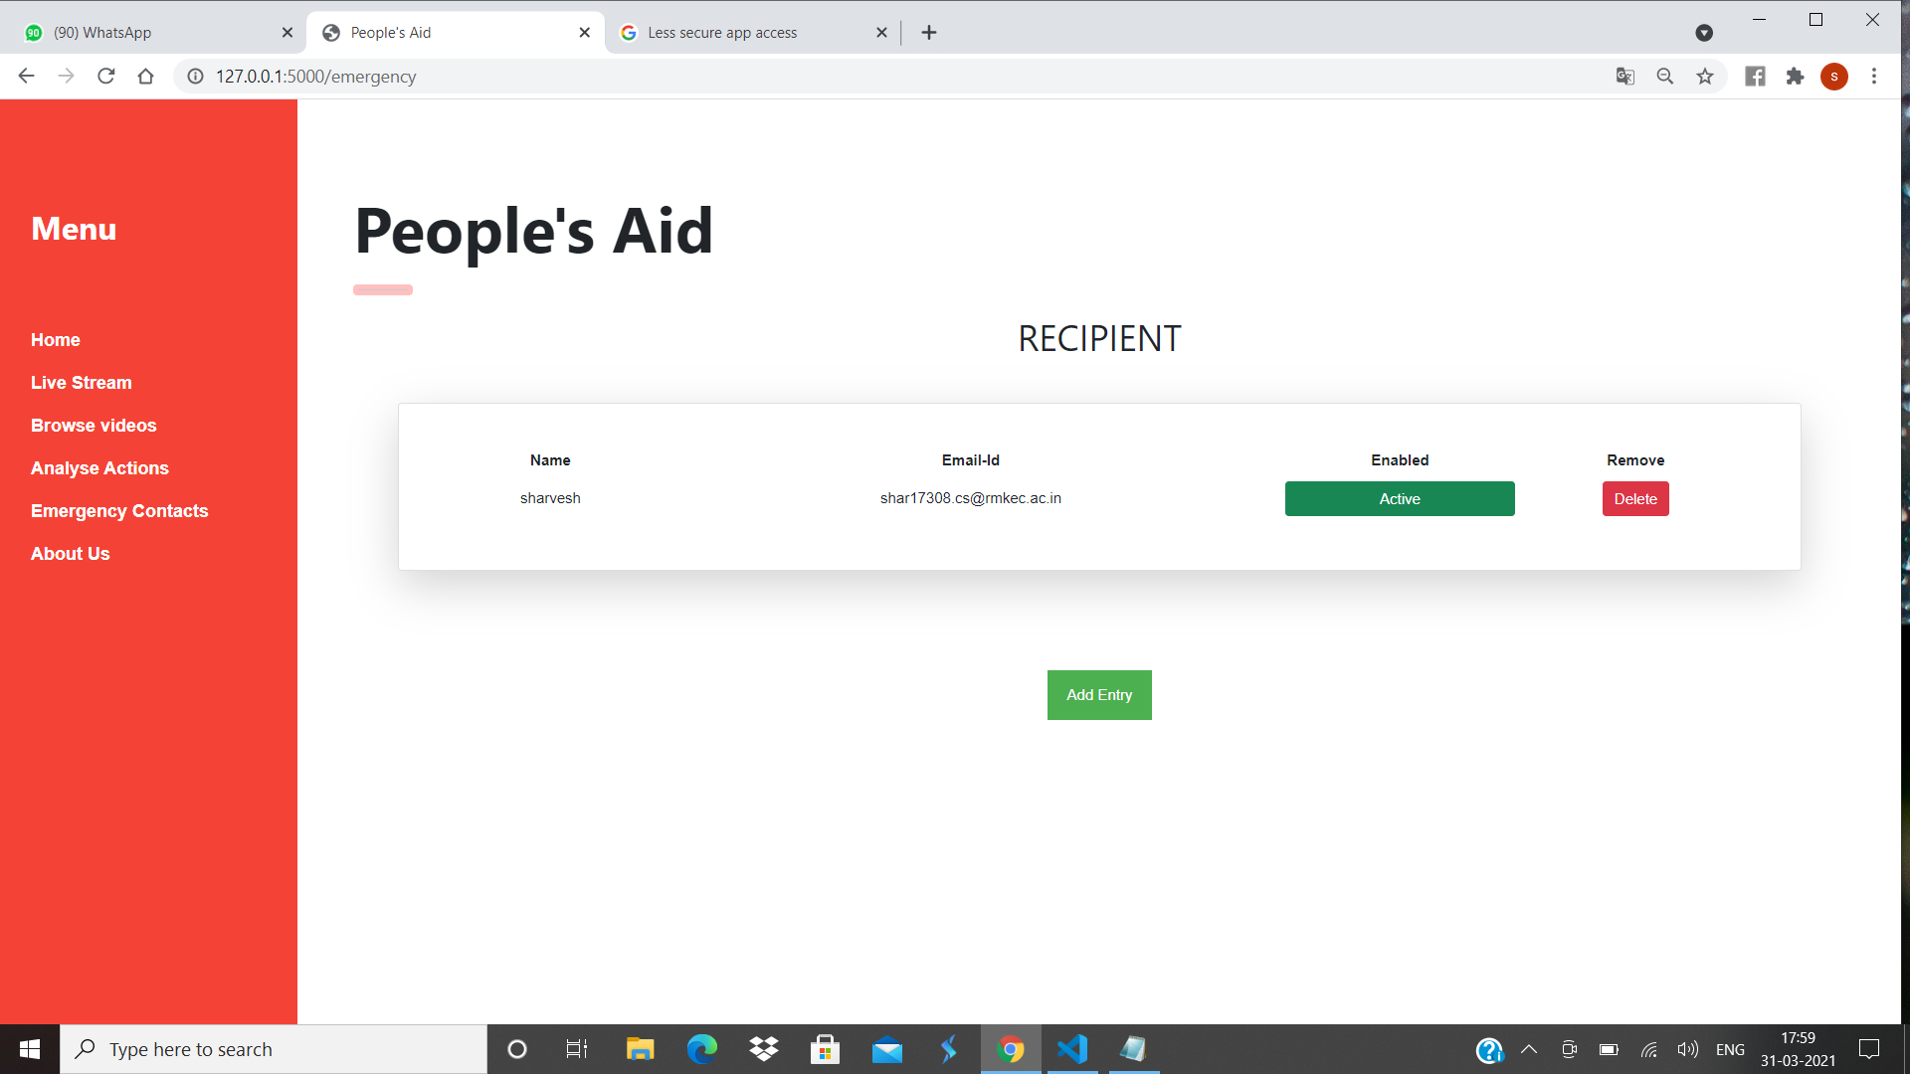The height and width of the screenshot is (1074, 1910).
Task: Delete the sharvesh recipient entry
Action: tap(1635, 499)
